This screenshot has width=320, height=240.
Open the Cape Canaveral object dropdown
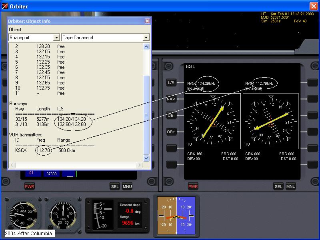[146, 38]
